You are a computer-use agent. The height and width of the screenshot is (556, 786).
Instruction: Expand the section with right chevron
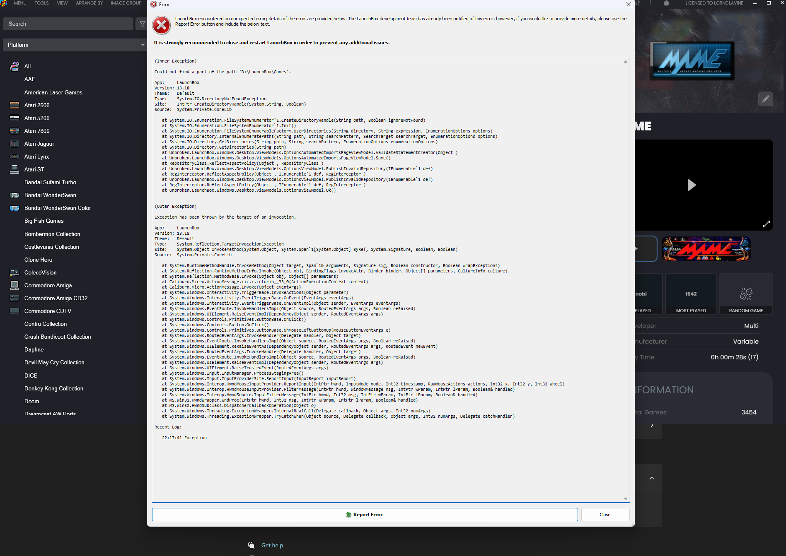click(x=652, y=426)
